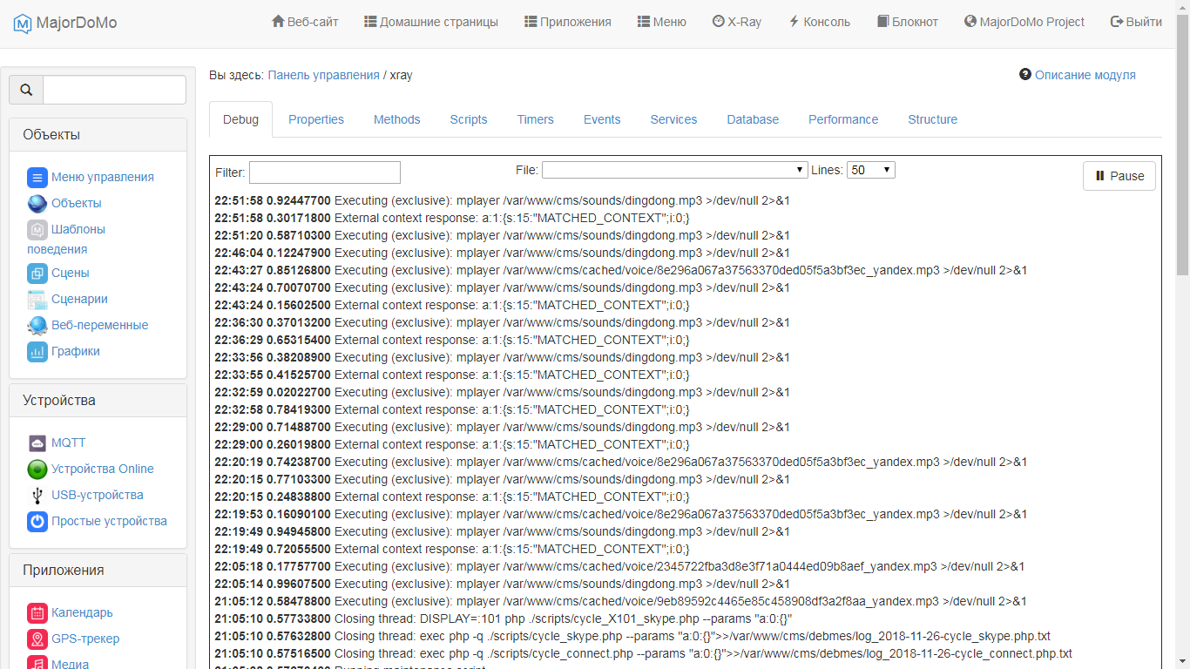
Task: Open the GPS-трекер sidebar link
Action: pyautogui.click(x=85, y=639)
